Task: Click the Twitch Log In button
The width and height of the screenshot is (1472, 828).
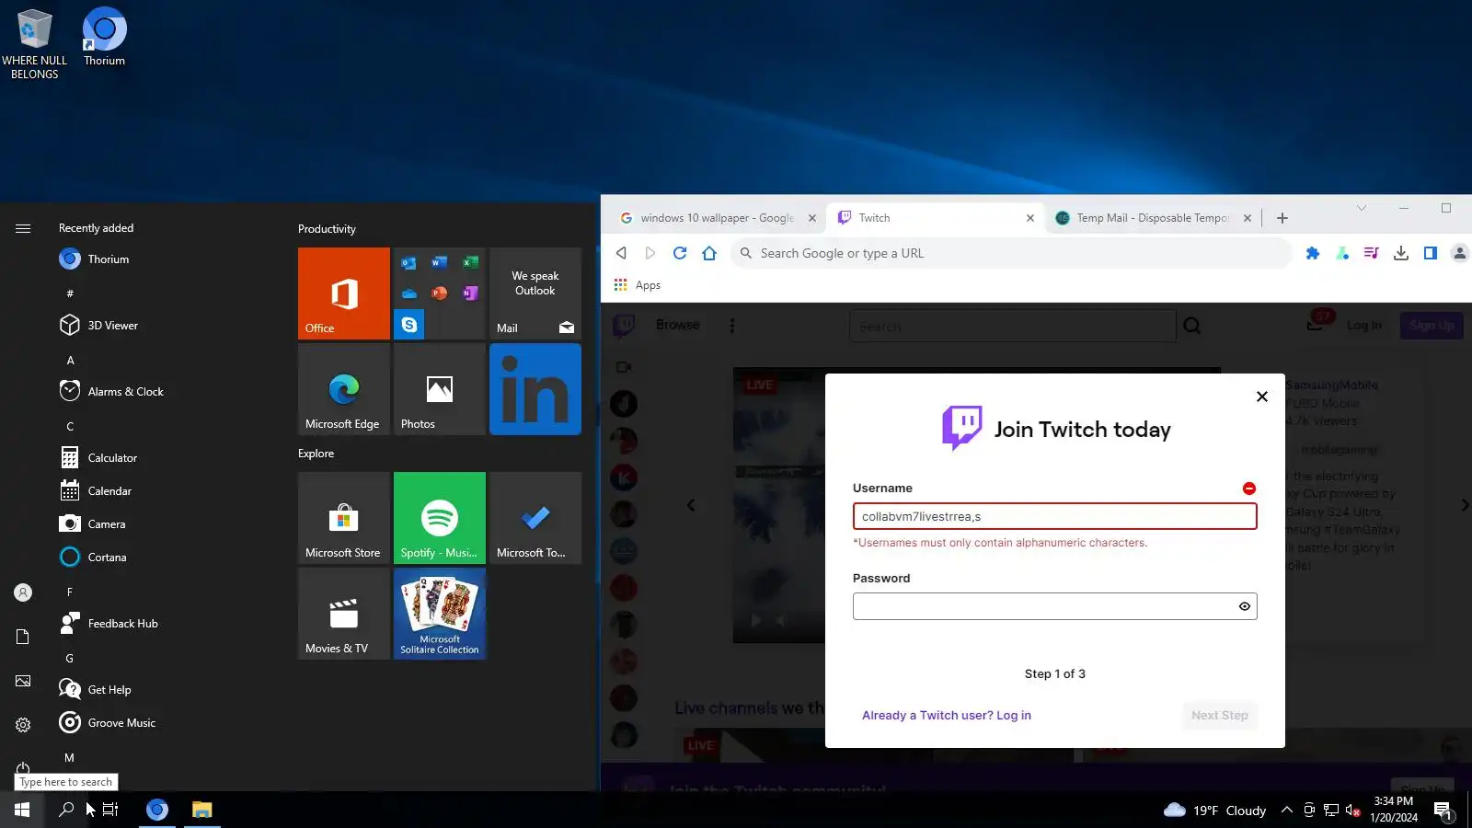Action: tap(1363, 326)
